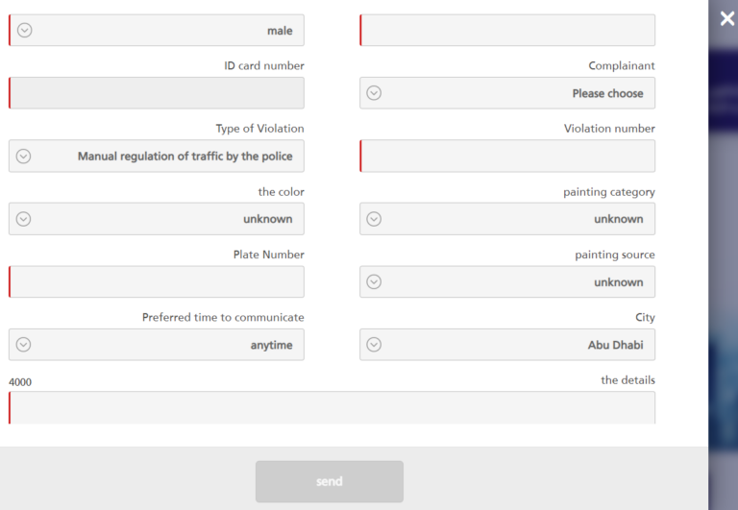
Task: Click the details text area
Action: click(332, 407)
